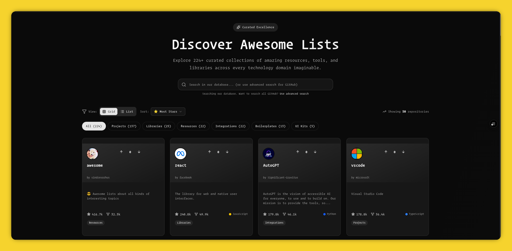Click 'by facebook' author text
The width and height of the screenshot is (512, 251).
pos(183,178)
